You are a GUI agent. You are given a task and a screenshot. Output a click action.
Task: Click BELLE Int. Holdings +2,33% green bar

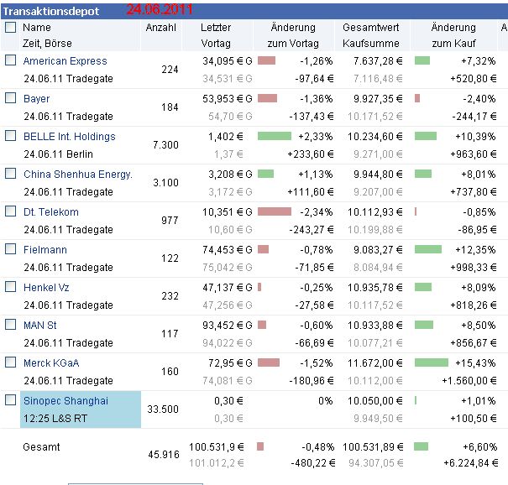(275, 136)
